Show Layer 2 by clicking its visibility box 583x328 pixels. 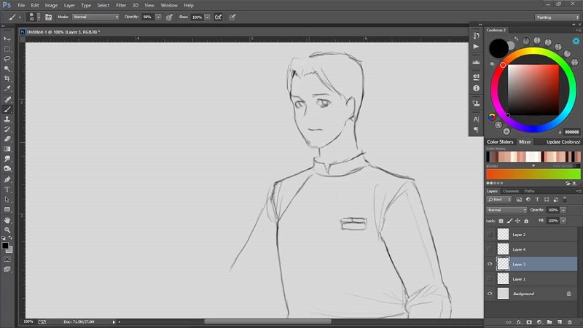click(x=490, y=235)
